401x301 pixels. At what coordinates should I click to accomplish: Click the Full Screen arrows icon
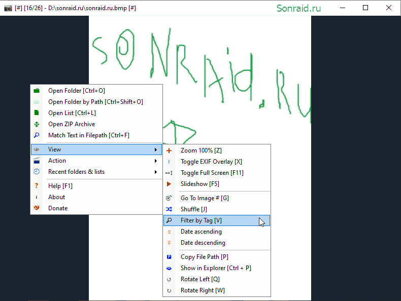point(169,173)
